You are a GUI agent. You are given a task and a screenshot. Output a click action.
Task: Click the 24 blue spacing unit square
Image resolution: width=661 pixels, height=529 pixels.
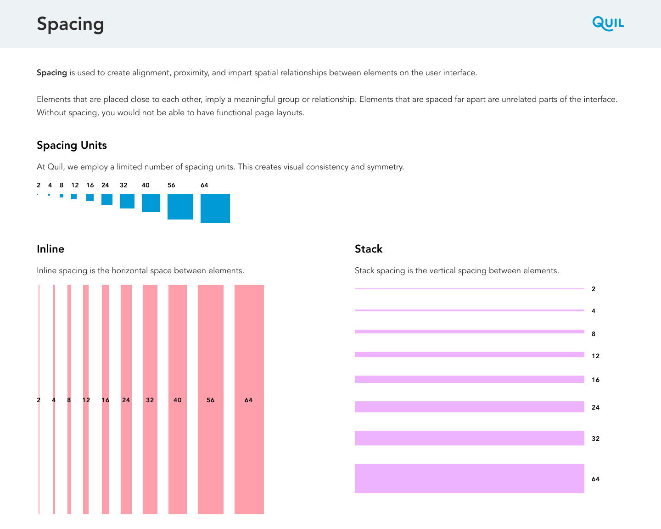(x=107, y=199)
